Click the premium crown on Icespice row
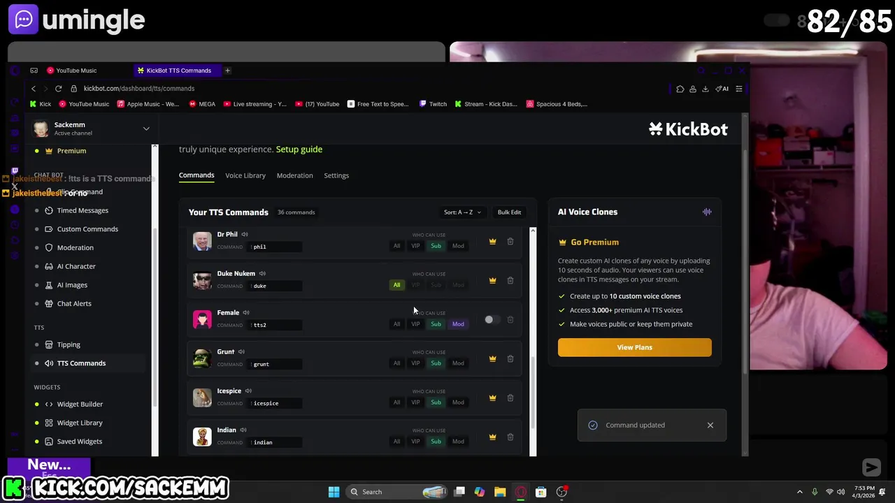 [x=492, y=398]
